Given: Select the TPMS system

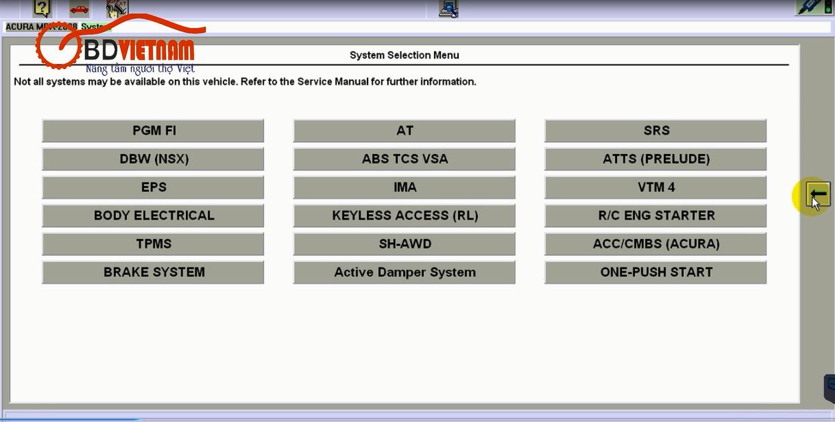Looking at the screenshot, I should 153,244.
